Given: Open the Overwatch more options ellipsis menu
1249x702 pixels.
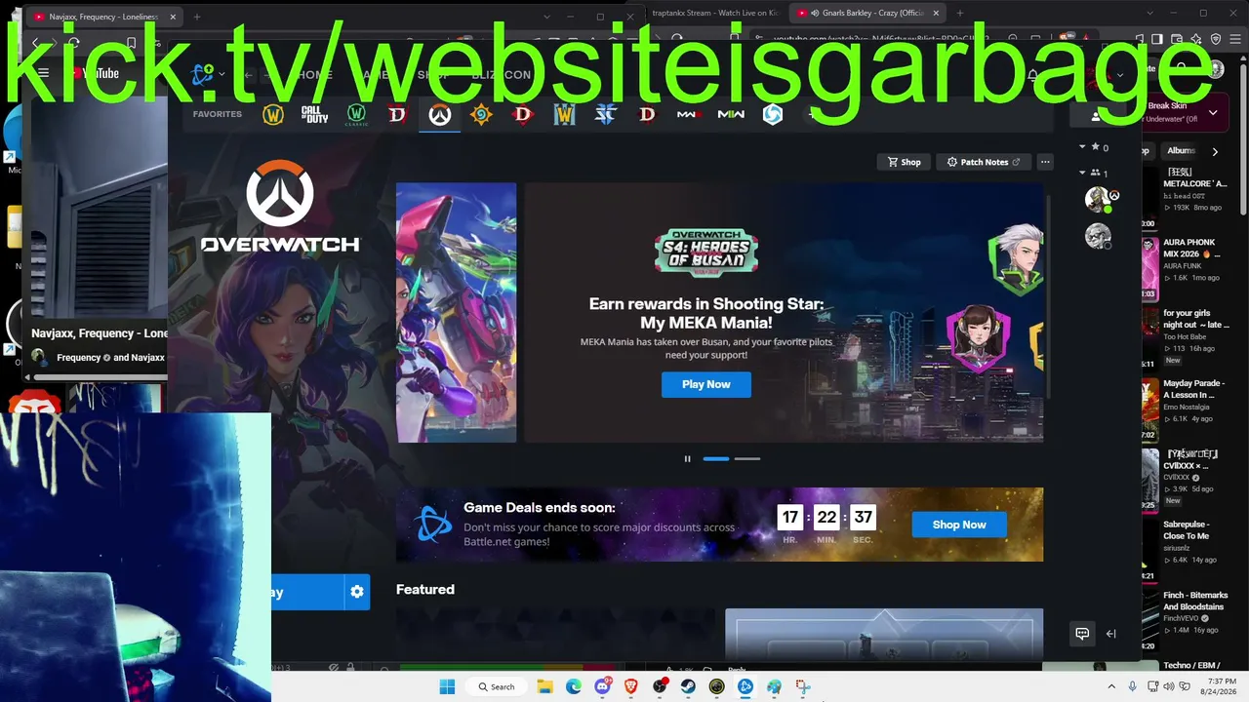Looking at the screenshot, I should pyautogui.click(x=1045, y=162).
